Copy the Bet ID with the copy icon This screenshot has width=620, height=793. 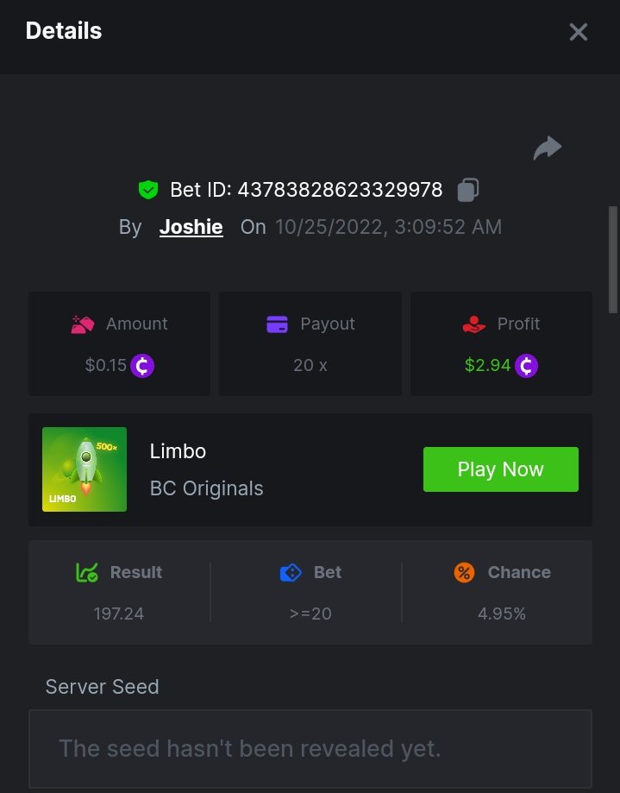pos(468,189)
